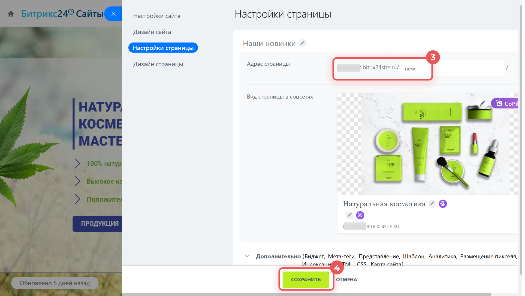Click the CoPilot icon next to Натуральная косметика
This screenshot has height=296, width=525.
(x=443, y=204)
